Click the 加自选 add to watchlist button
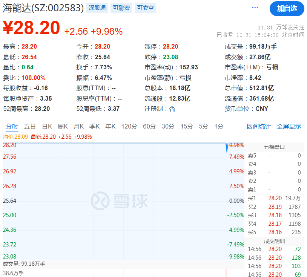The width and height of the screenshot is (307, 277). point(287,8)
